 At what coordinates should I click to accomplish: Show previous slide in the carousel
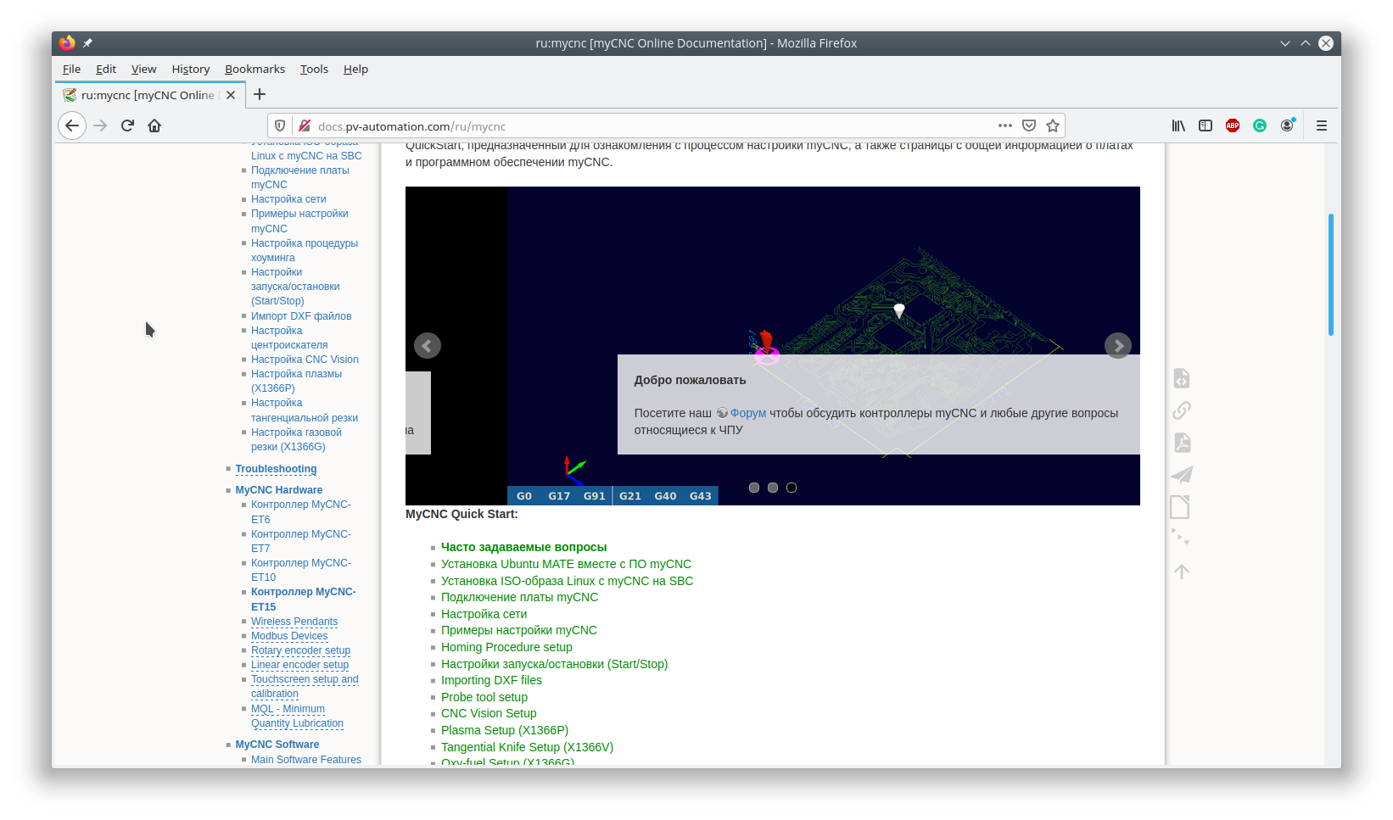(428, 345)
